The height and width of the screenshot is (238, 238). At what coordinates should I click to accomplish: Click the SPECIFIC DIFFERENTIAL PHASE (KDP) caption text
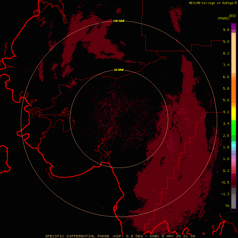click(84, 236)
